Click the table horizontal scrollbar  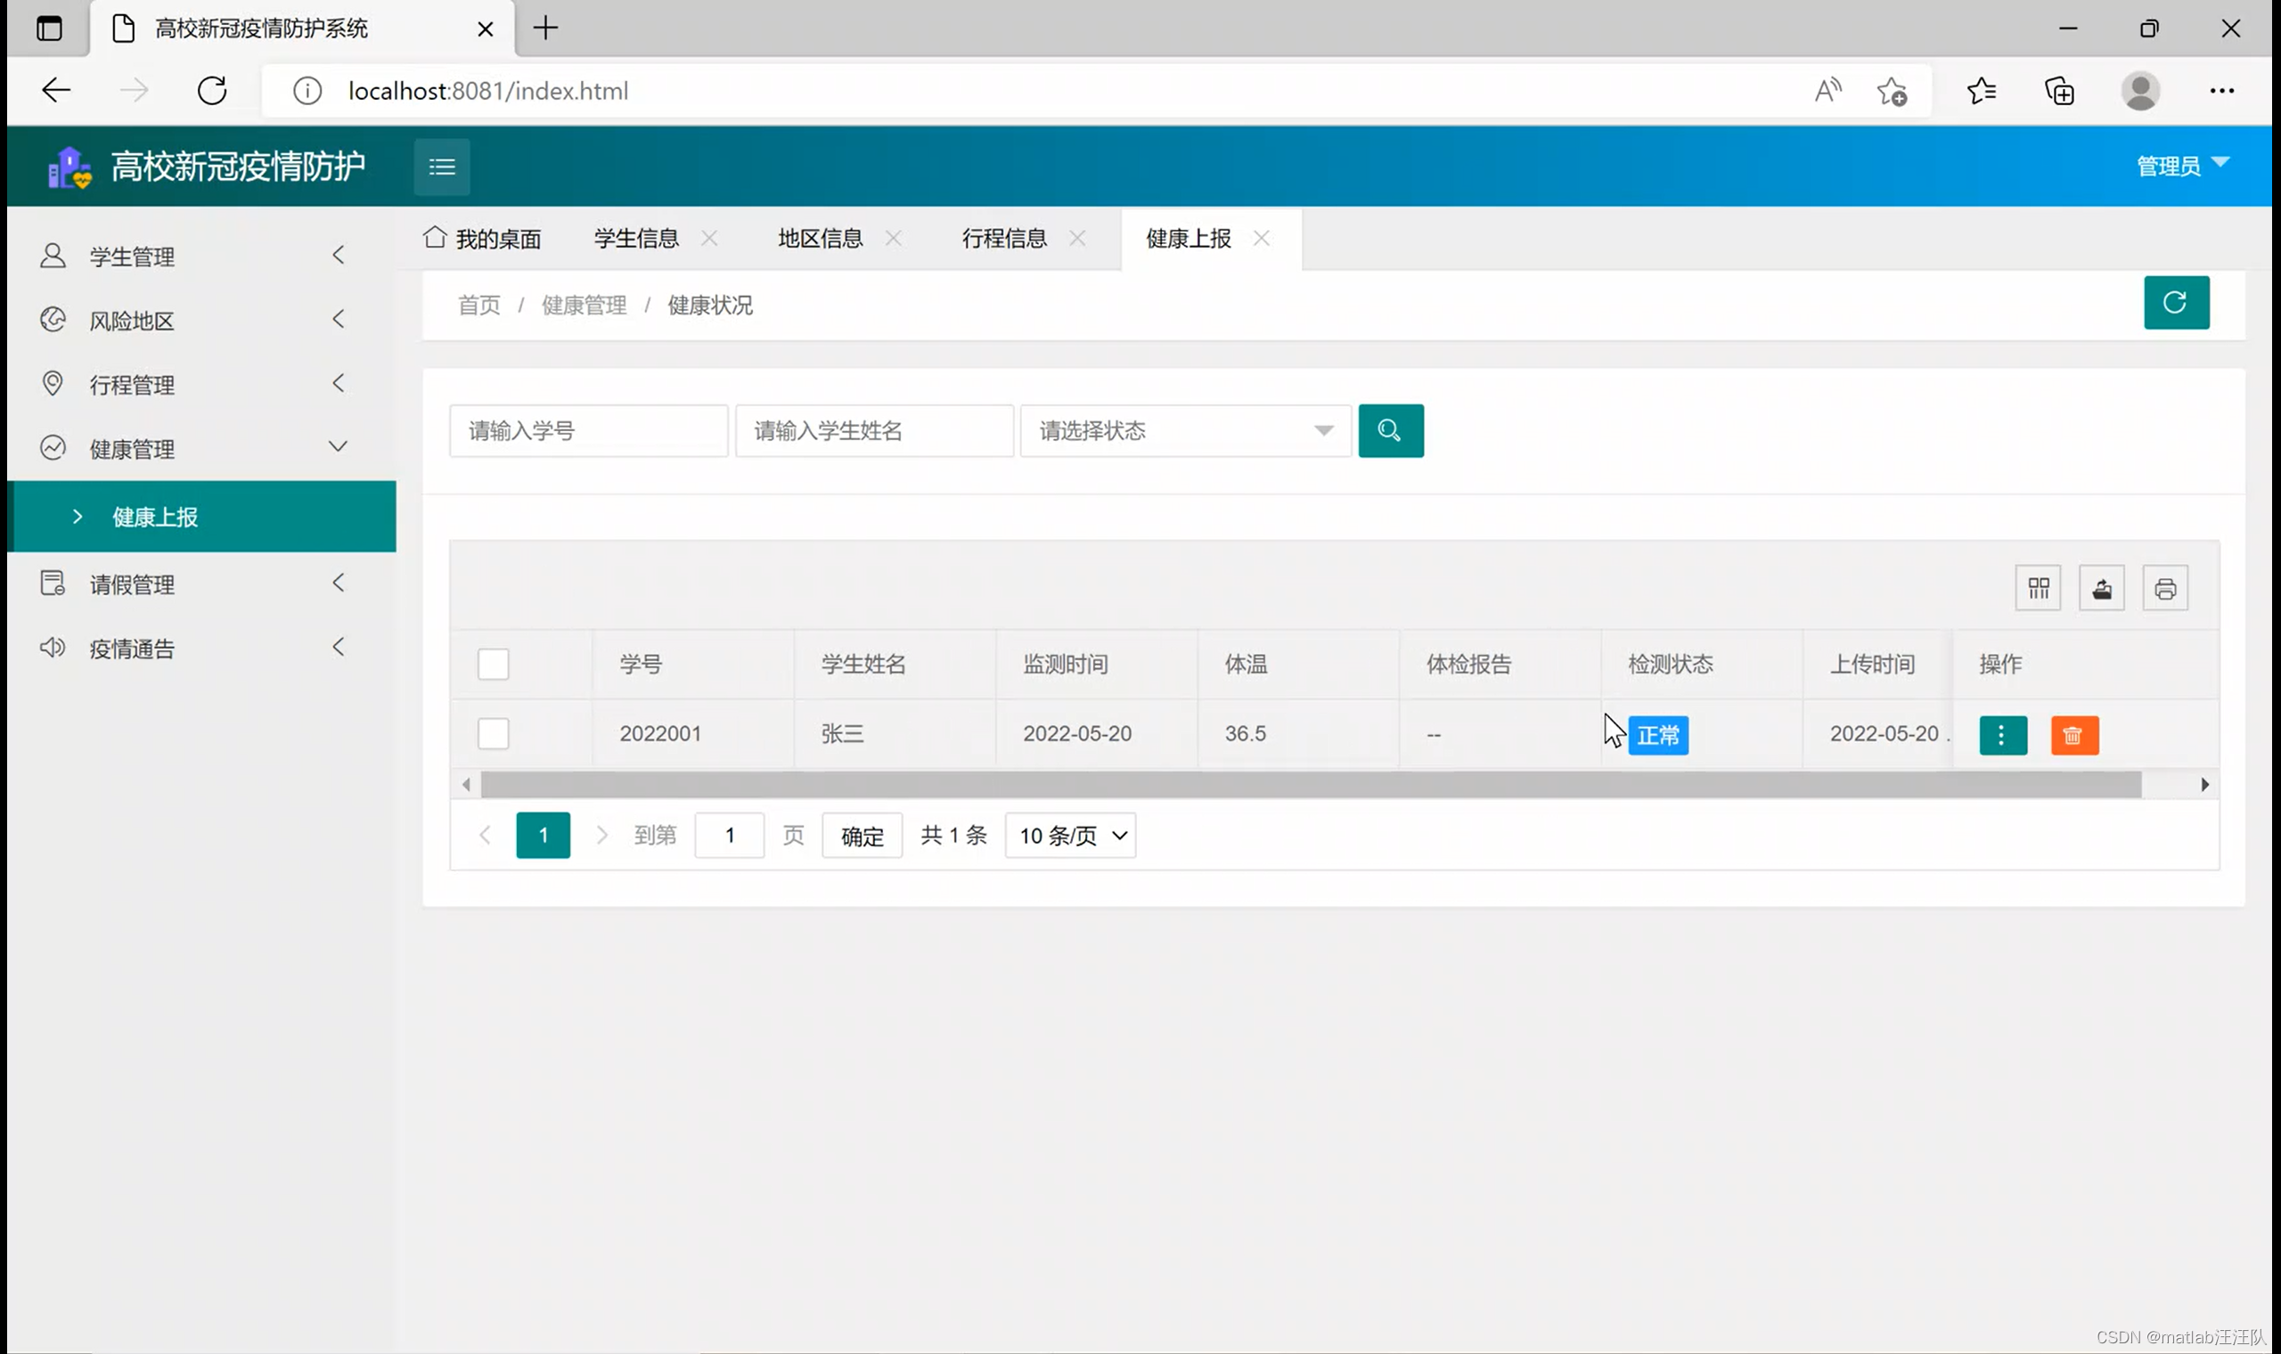click(x=1309, y=785)
